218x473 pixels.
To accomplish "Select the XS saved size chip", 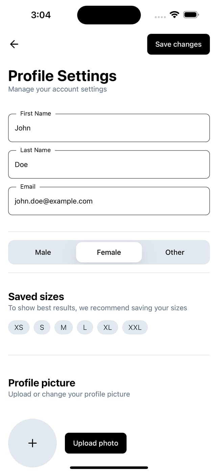I will [19, 327].
